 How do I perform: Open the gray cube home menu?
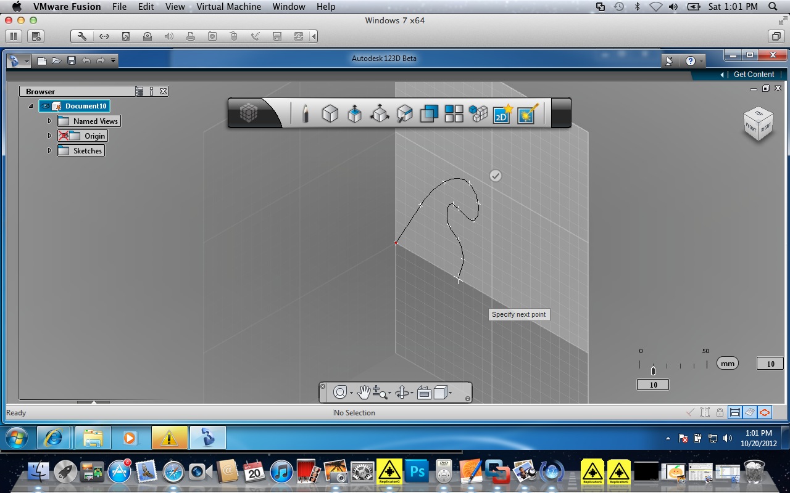249,113
